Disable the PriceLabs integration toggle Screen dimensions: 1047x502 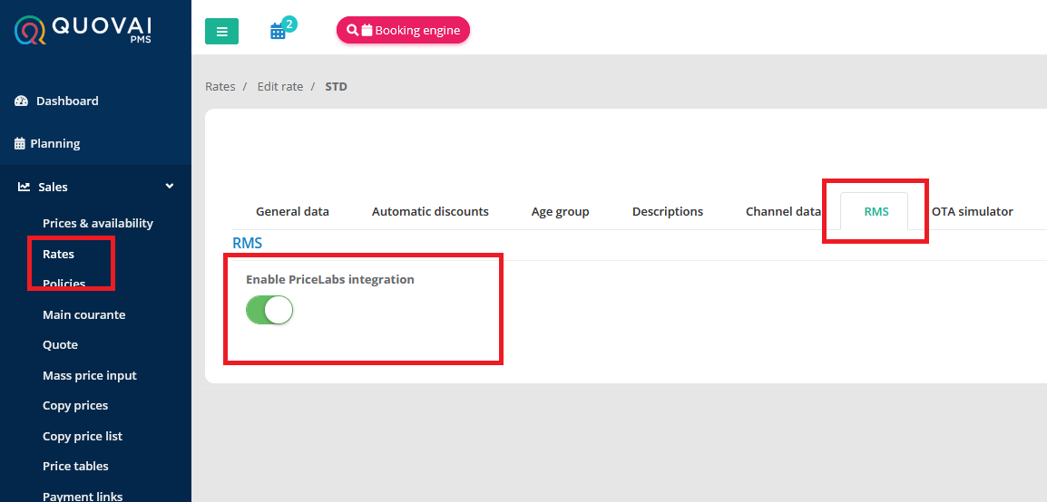(269, 311)
